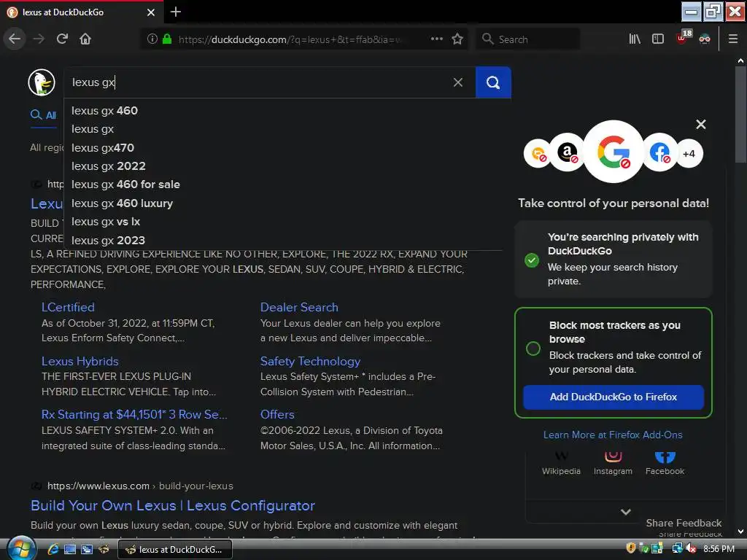This screenshot has width=747, height=560.
Task: Open the Lexus Hybrids sitelink
Action: click(80, 362)
